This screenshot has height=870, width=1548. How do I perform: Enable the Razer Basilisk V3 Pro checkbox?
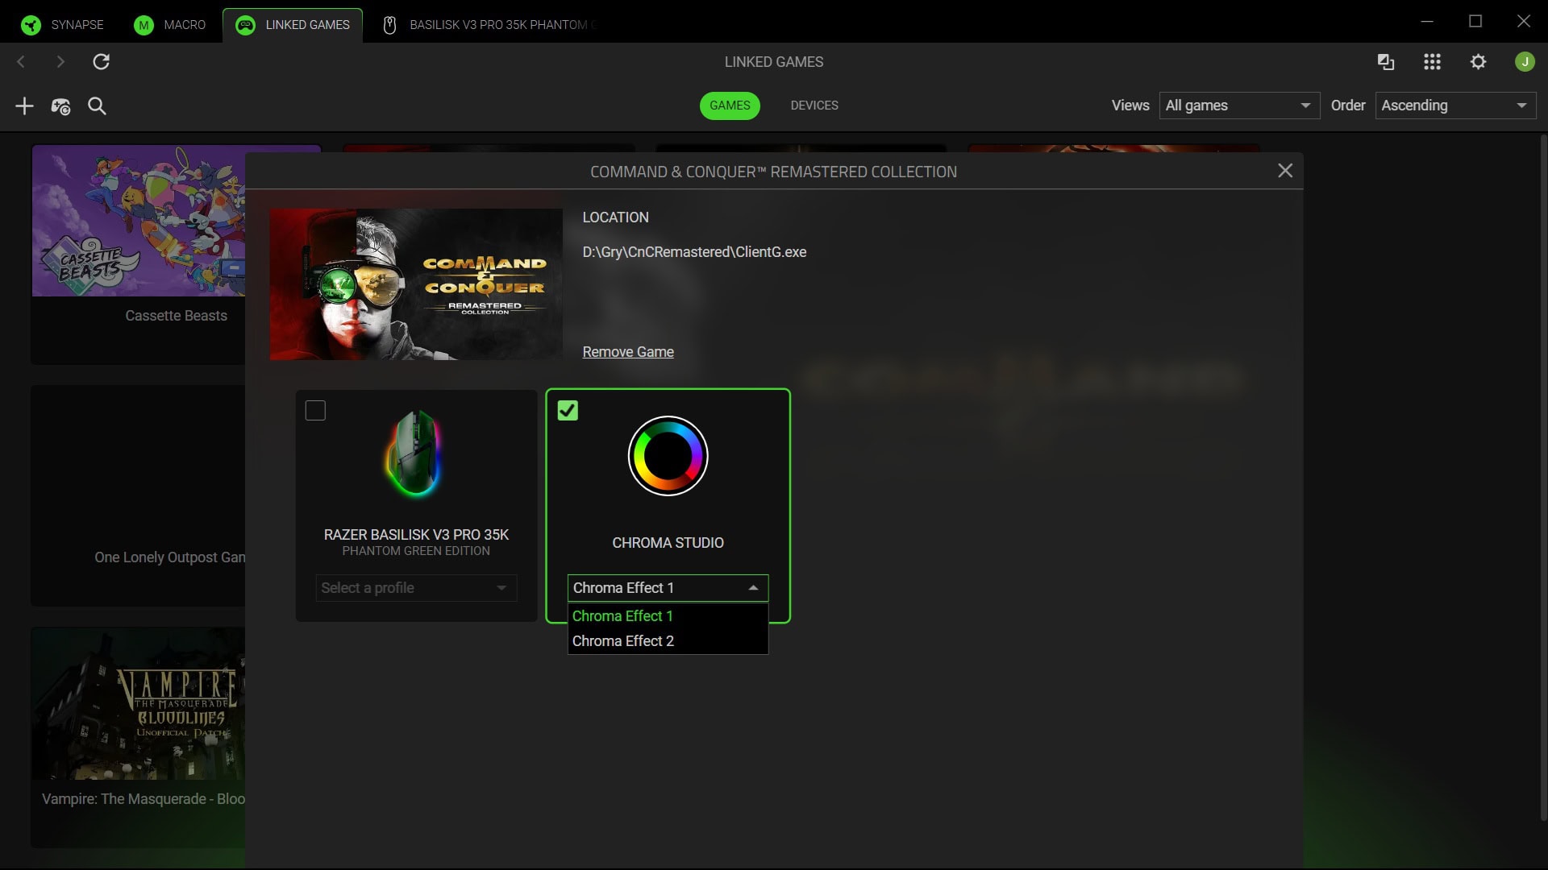(x=316, y=411)
